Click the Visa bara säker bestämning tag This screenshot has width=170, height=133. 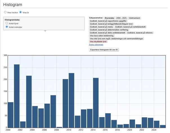pyautogui.click(x=102, y=36)
